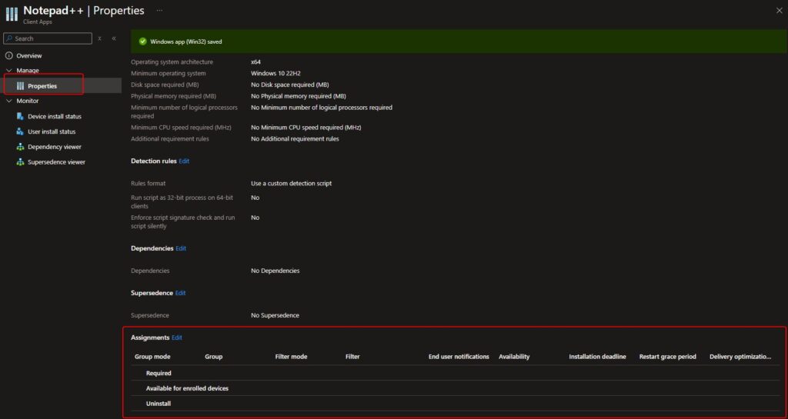
Task: Click the Restart grace period column header
Action: click(x=668, y=357)
